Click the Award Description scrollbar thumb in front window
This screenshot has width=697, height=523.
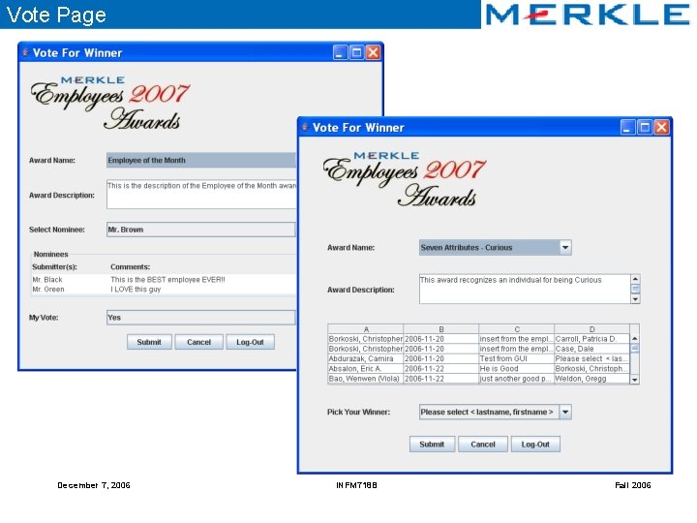[x=635, y=289]
